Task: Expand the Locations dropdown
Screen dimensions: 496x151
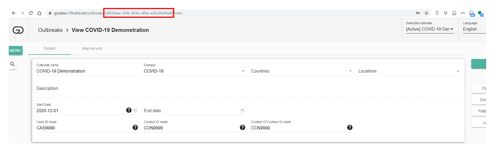Action: [458, 71]
